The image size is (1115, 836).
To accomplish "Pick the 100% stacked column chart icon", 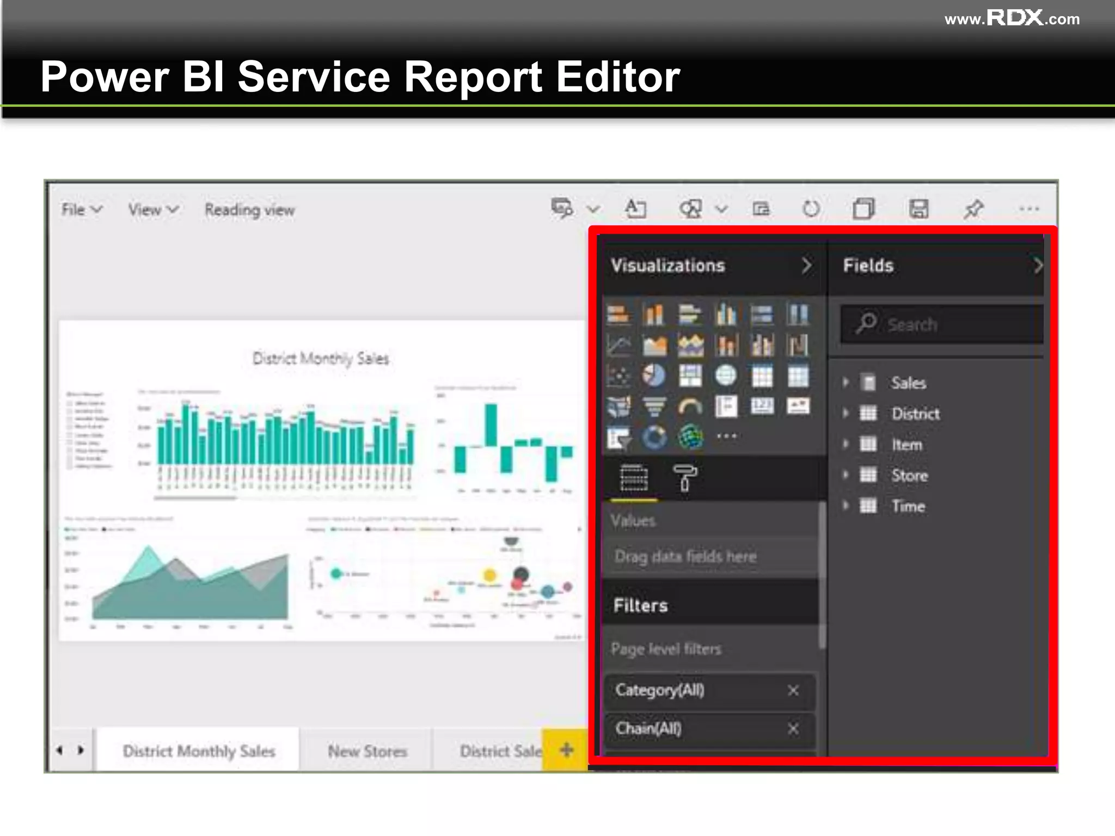I will point(798,315).
